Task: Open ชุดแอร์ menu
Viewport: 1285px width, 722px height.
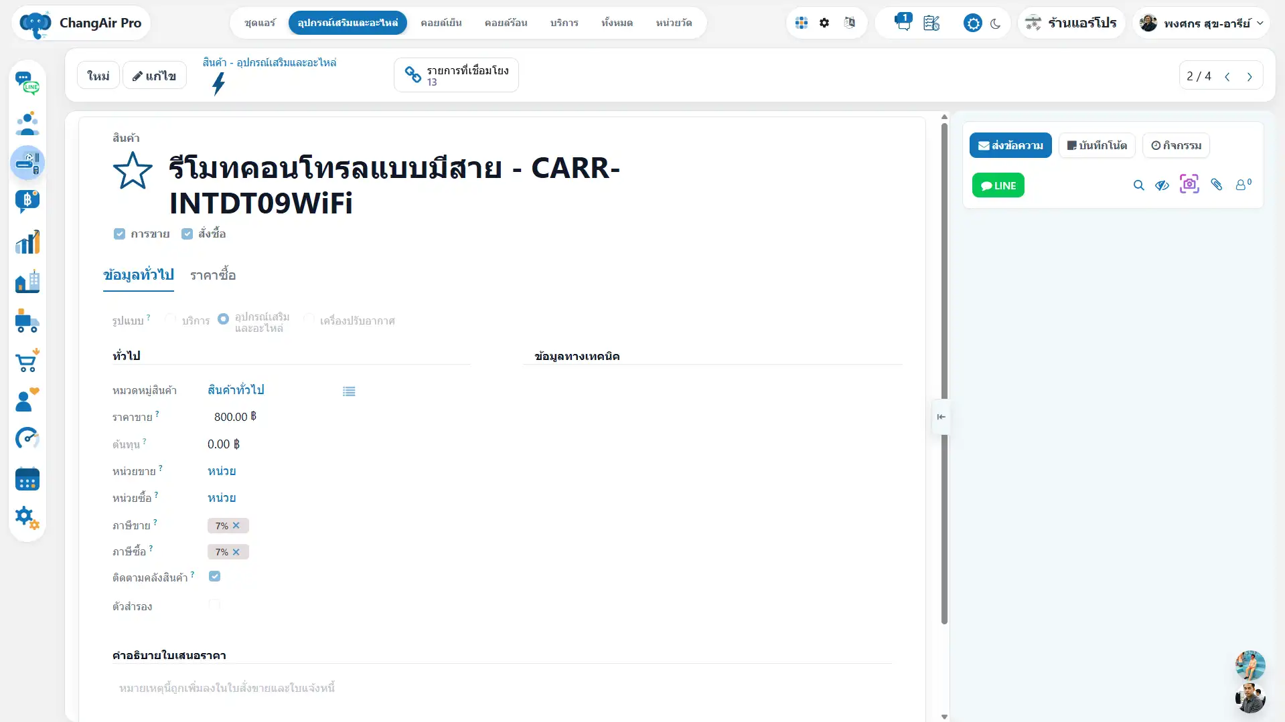Action: pyautogui.click(x=260, y=23)
